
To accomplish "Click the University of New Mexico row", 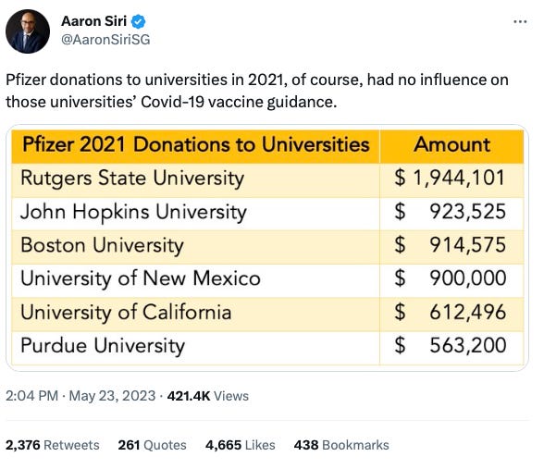I will click(x=267, y=280).
